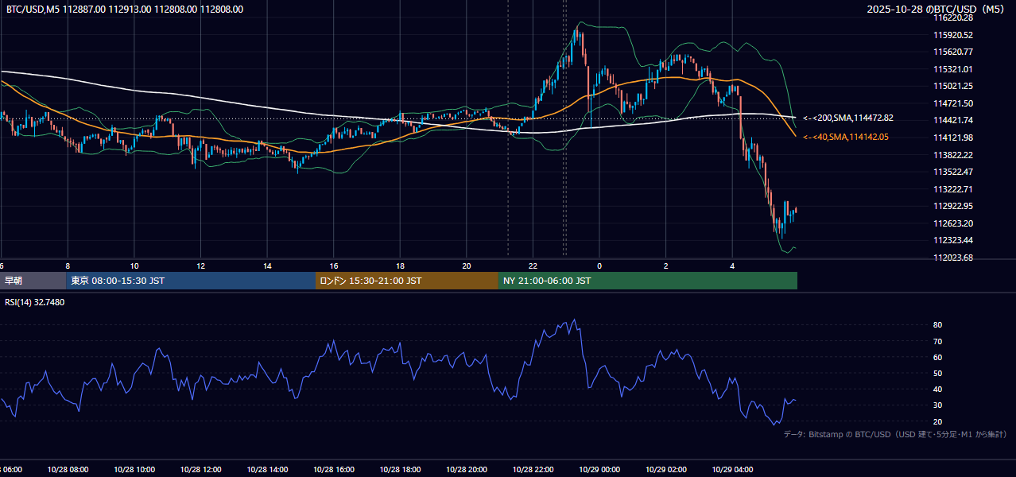The image size is (1016, 477).
Task: Click the bottom time label 10/28 16:00
Action: pyautogui.click(x=334, y=470)
